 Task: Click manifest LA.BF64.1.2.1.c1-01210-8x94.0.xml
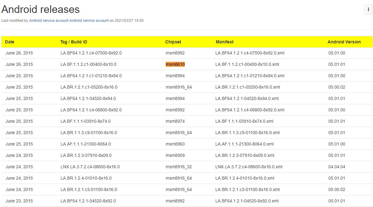pos(250,76)
